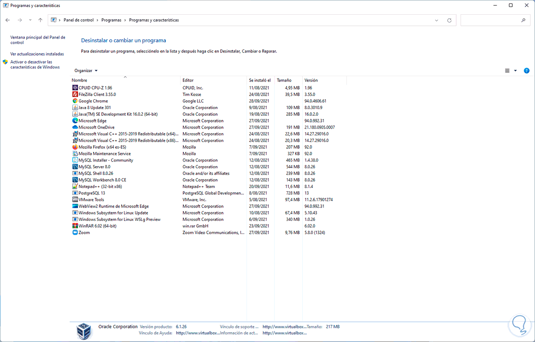Image resolution: width=535 pixels, height=342 pixels.
Task: Click the Microsoft Edge program icon
Action: coord(75,121)
